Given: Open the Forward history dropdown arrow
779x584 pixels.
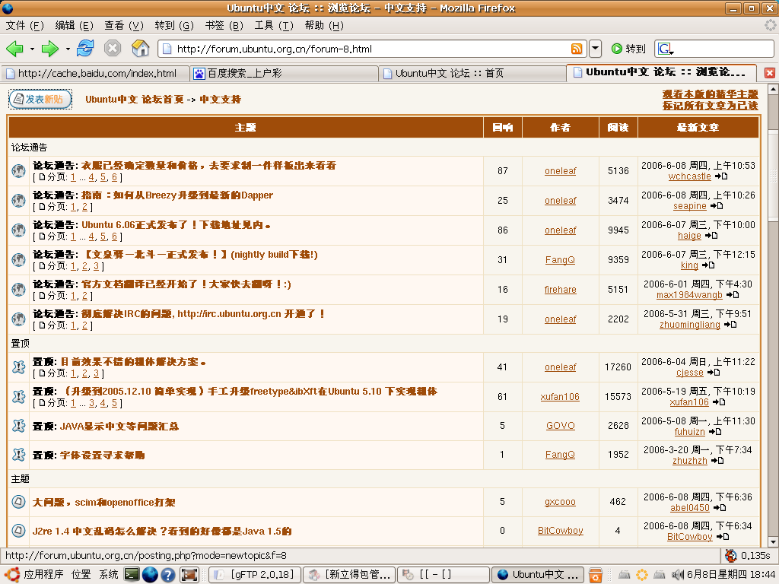Looking at the screenshot, I should (x=68, y=49).
